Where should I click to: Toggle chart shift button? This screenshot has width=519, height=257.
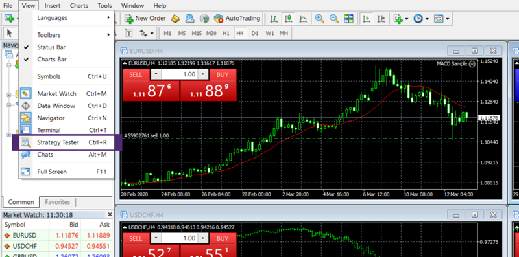pyautogui.click(x=381, y=19)
